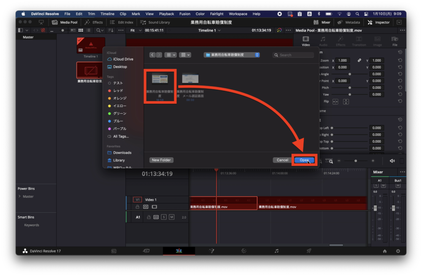Open Mixer options three-dot menu
The width and height of the screenshot is (422, 276).
click(x=402, y=172)
